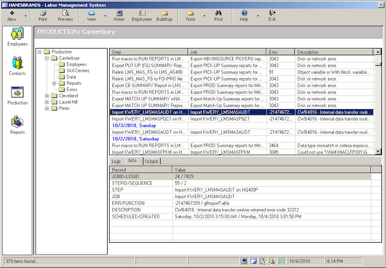Click the green stacked bars status icon
The image size is (386, 268).
coord(282,261)
